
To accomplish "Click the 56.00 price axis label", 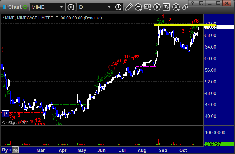I will point(210,70).
